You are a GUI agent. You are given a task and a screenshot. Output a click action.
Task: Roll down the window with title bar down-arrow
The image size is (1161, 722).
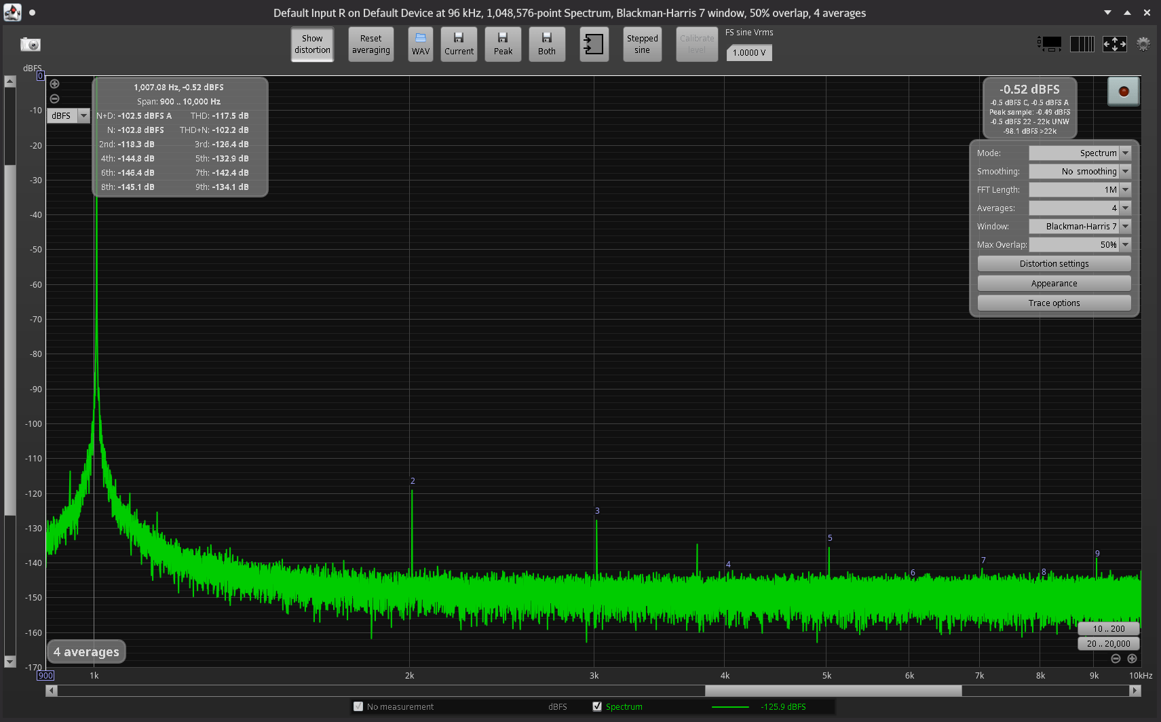pyautogui.click(x=1107, y=12)
